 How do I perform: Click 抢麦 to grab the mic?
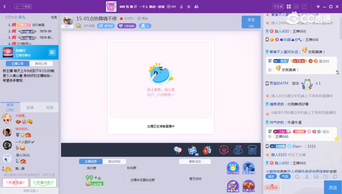pyautogui.click(x=54, y=17)
